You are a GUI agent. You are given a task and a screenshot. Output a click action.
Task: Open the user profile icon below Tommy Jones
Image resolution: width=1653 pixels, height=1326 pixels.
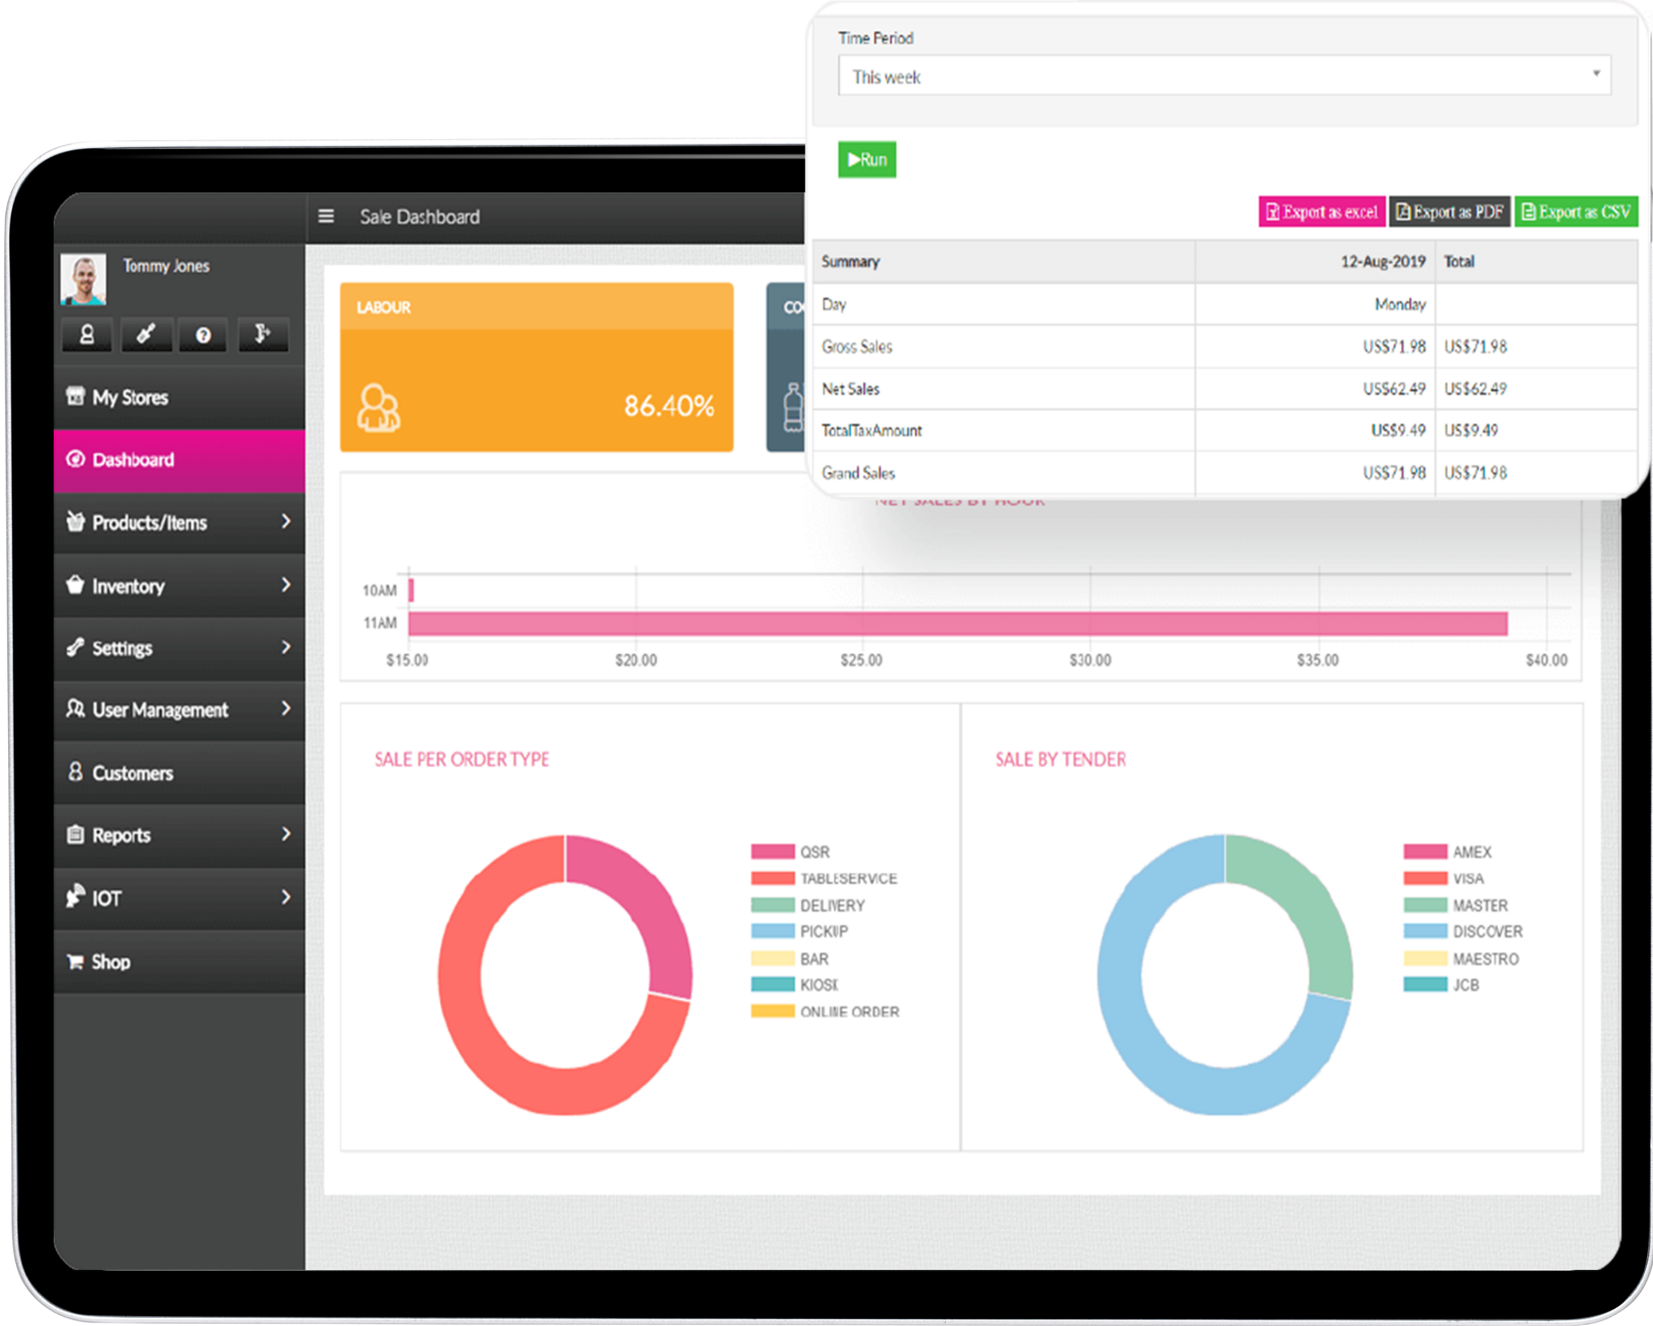87,335
